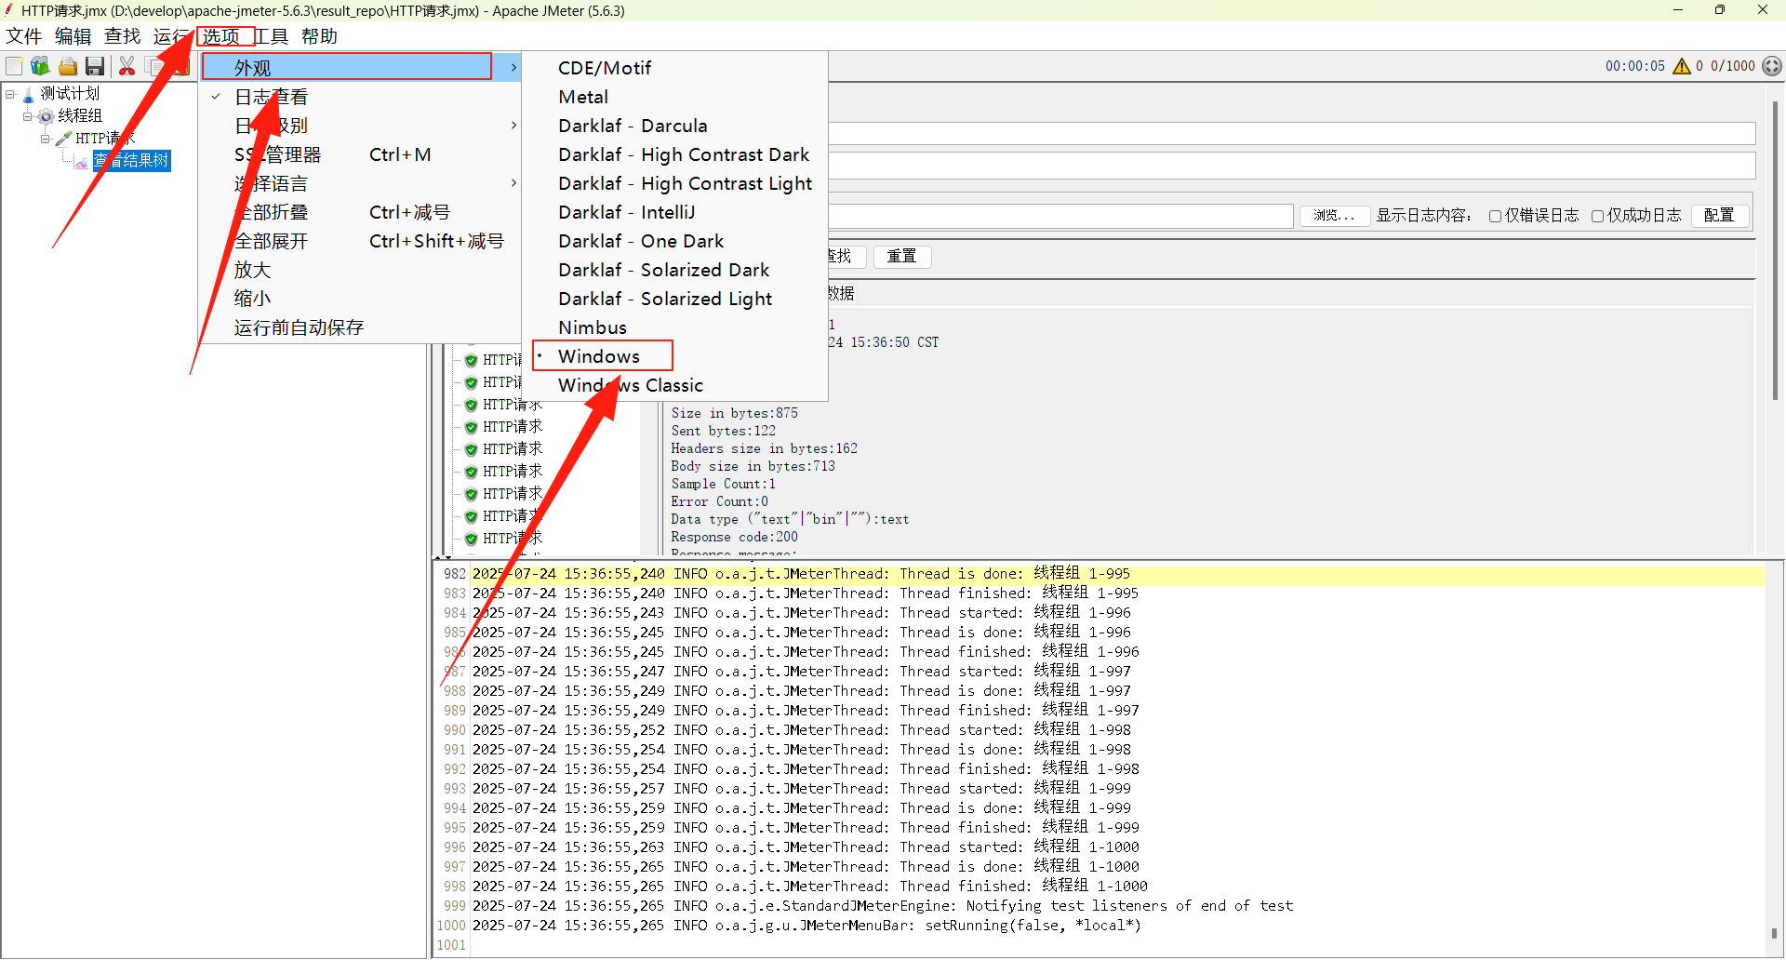Click the elapsed time 00:00:05 indicator
The height and width of the screenshot is (960, 1786).
pyautogui.click(x=1634, y=66)
